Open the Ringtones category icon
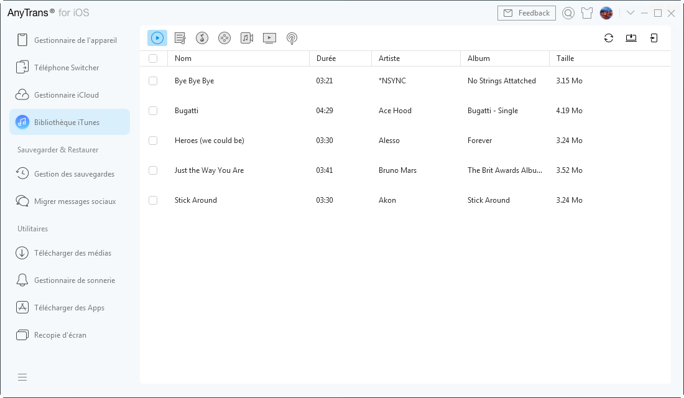Image resolution: width=684 pixels, height=398 pixels. coord(202,38)
